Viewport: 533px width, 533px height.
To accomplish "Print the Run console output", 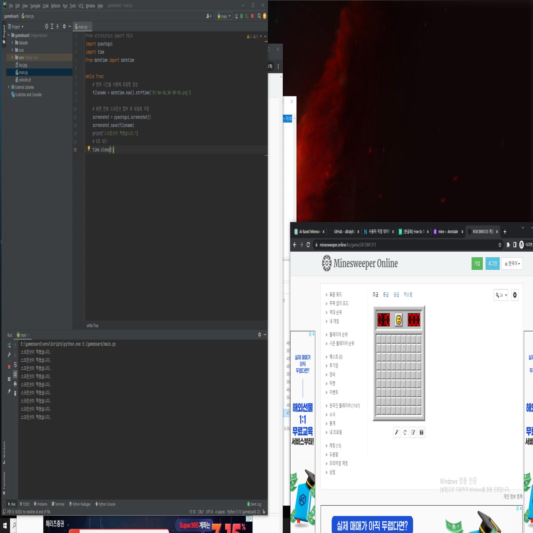I will coord(15,384).
